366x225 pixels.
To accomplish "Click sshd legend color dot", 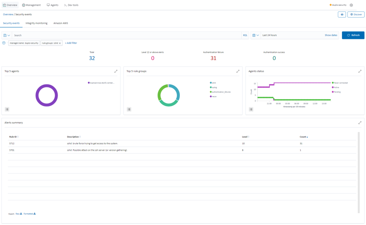I will click(211, 82).
